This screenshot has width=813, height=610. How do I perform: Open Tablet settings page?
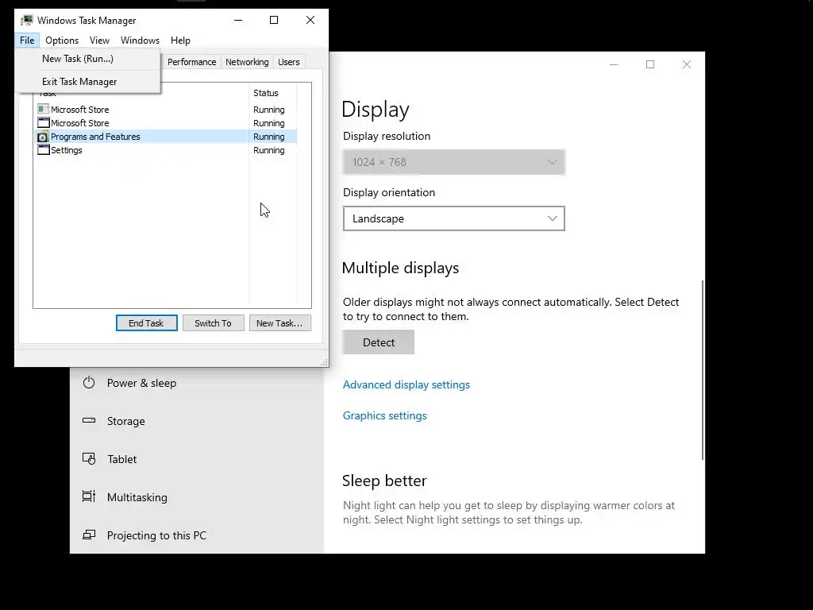[x=197, y=459]
